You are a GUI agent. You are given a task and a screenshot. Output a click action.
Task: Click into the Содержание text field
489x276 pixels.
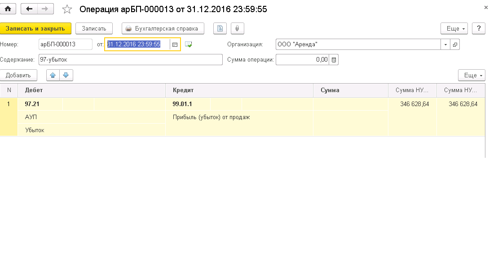(130, 60)
